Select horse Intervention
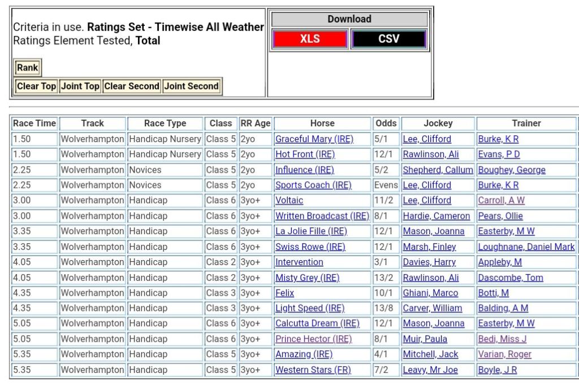The image size is (579, 387). 299,262
